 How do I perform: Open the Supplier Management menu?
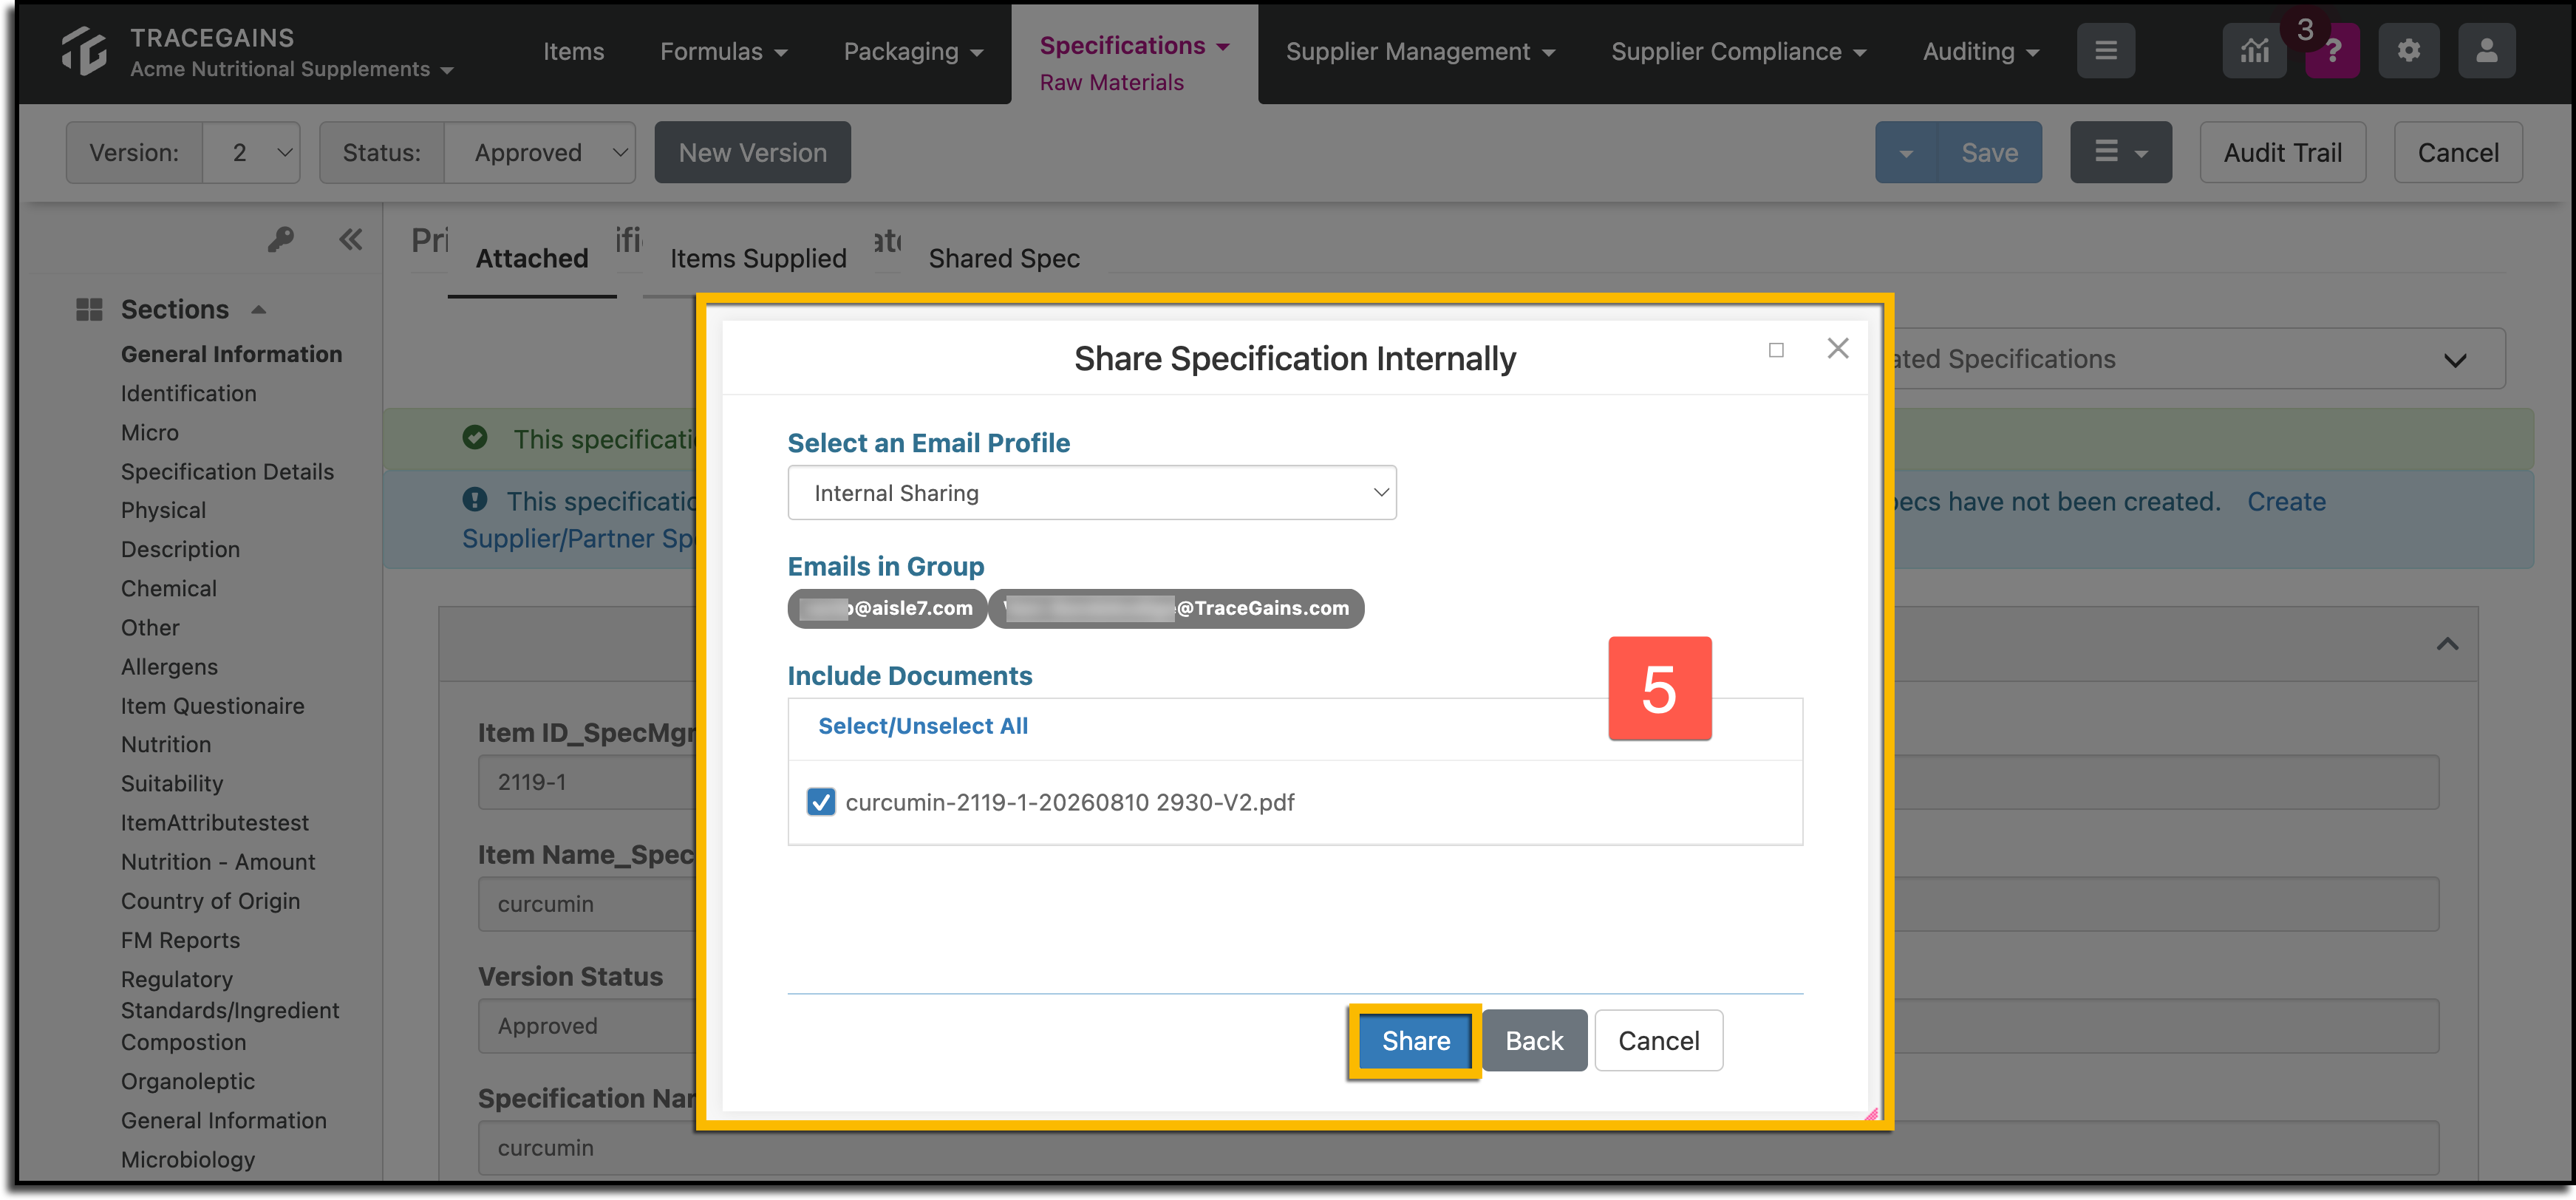tap(1420, 51)
